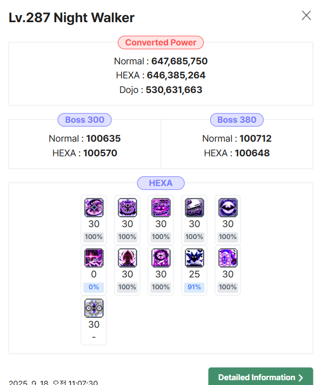Select the Boss 380 label
Image resolution: width=320 pixels, height=385 pixels.
pyautogui.click(x=237, y=120)
